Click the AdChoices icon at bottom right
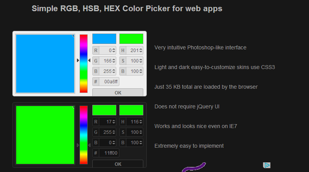Viewport: 309px width, 172px height. [x=267, y=165]
